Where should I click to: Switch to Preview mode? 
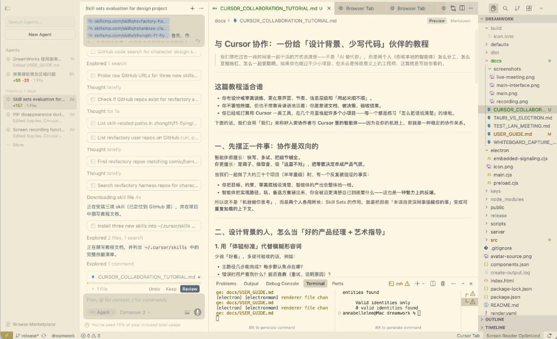pyautogui.click(x=437, y=21)
